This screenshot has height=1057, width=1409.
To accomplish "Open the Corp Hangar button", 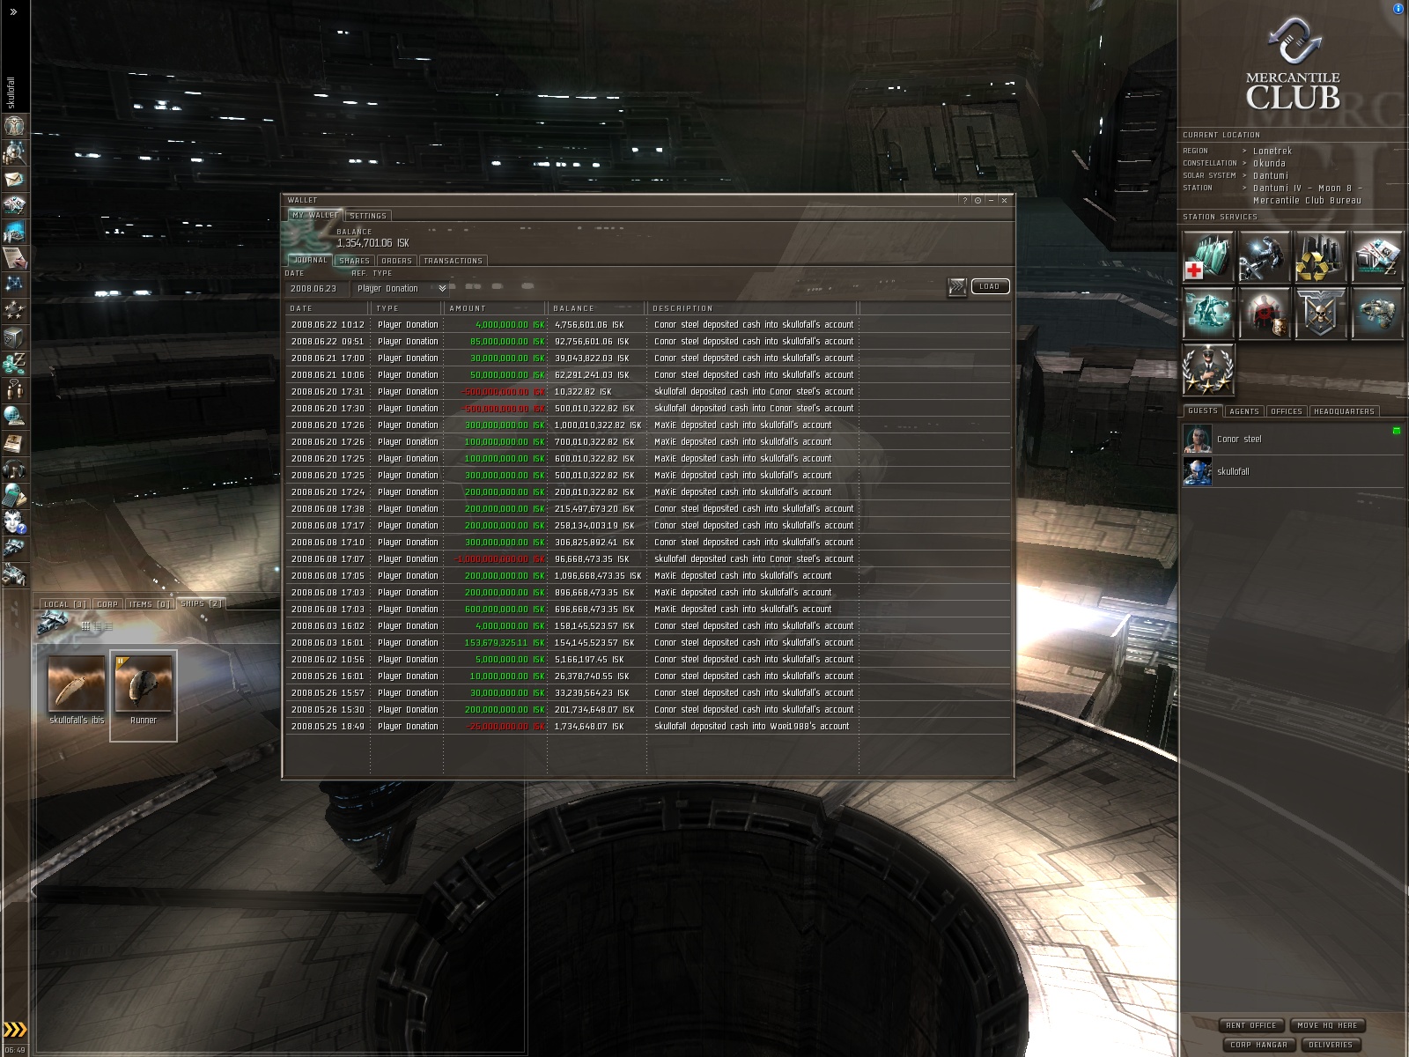I will pos(1259,1045).
